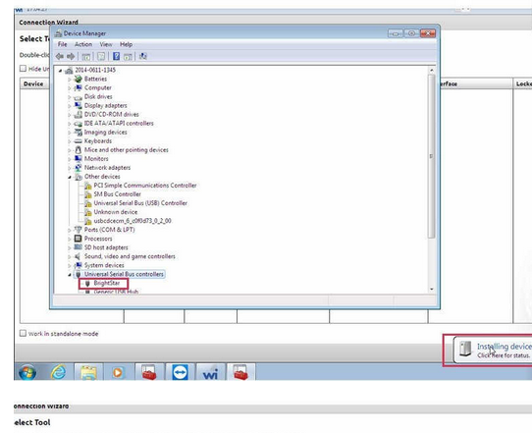Open the Windows Start menu
The image size is (532, 433).
tap(27, 373)
